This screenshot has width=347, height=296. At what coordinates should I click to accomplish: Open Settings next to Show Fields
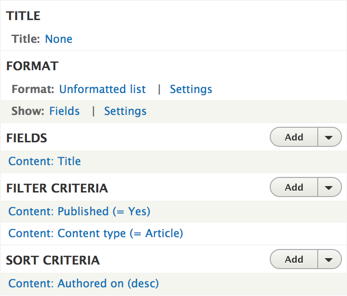coord(125,111)
